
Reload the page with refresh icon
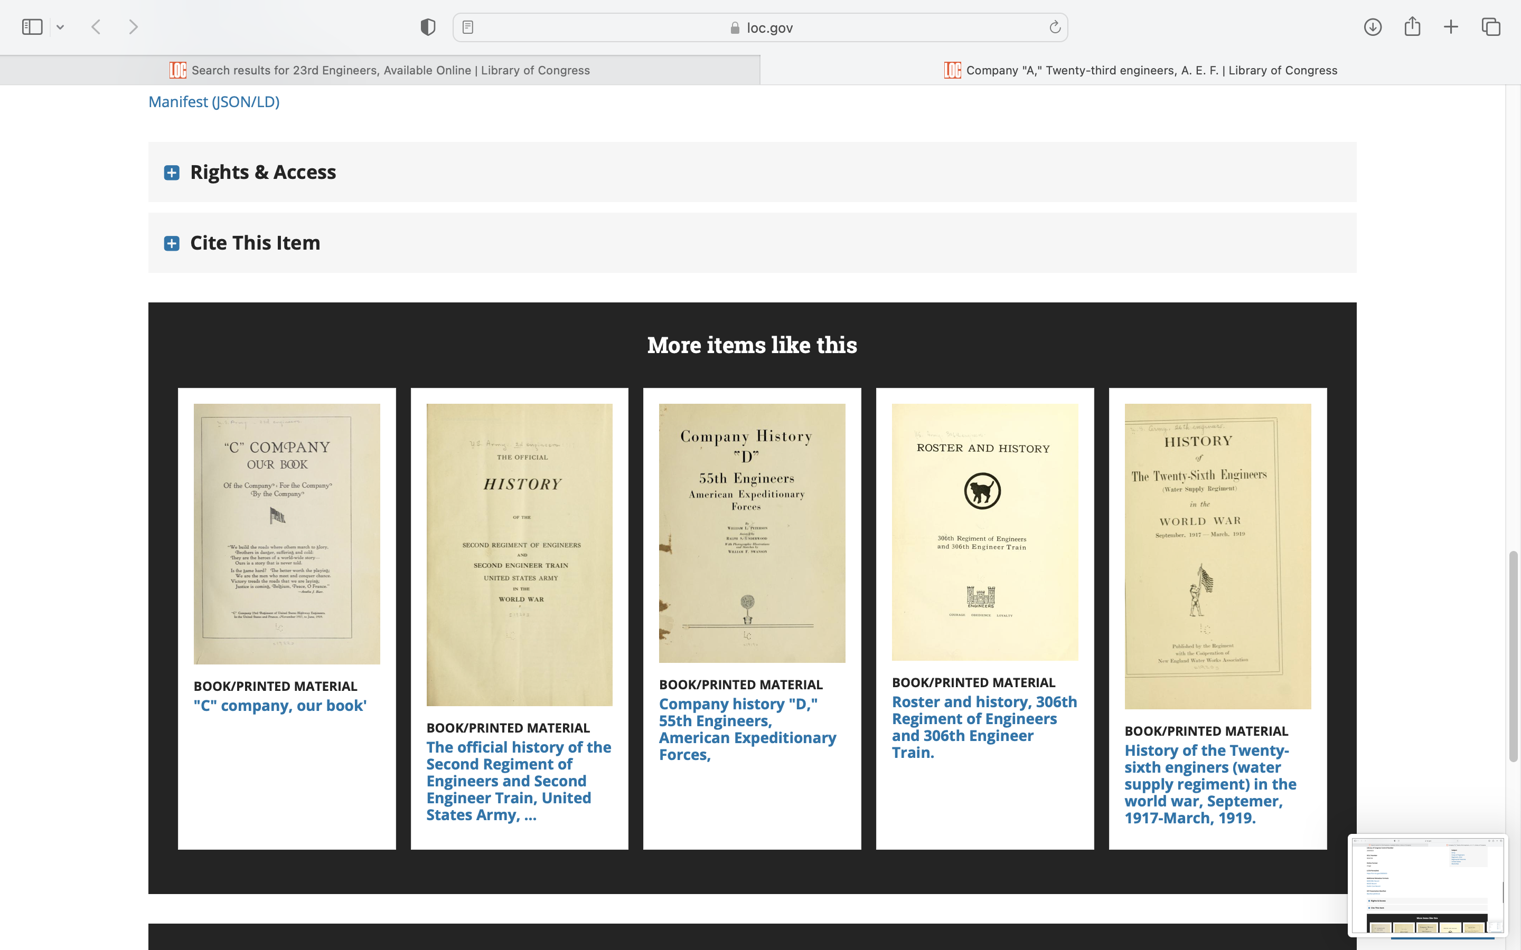point(1055,27)
